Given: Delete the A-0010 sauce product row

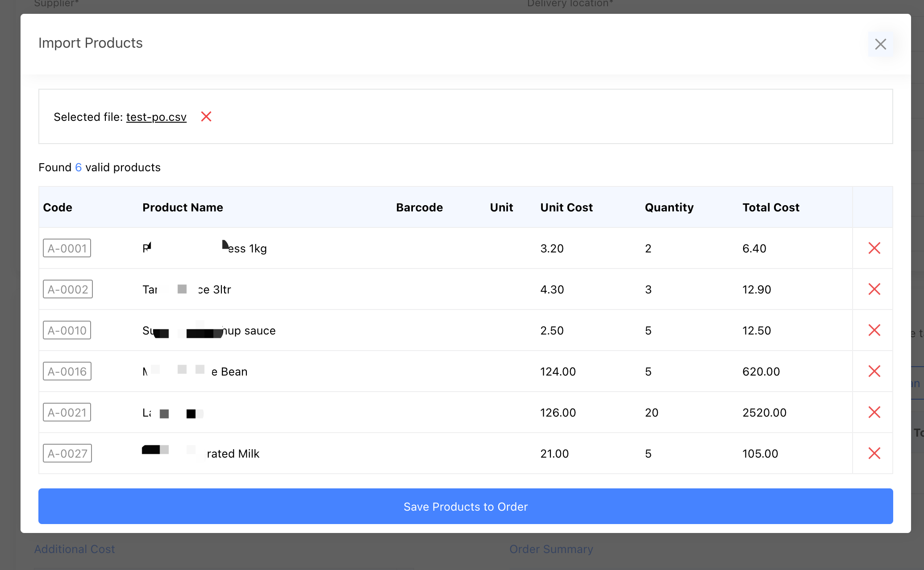Looking at the screenshot, I should [874, 330].
